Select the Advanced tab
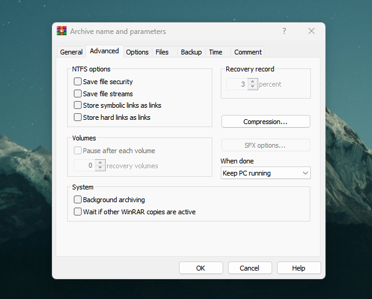 (105, 51)
